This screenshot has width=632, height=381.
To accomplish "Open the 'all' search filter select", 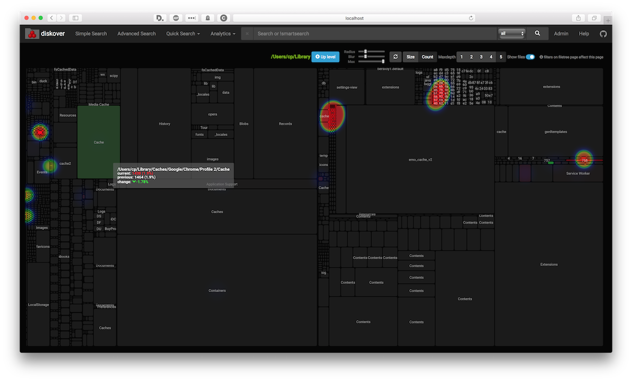I will (x=511, y=33).
